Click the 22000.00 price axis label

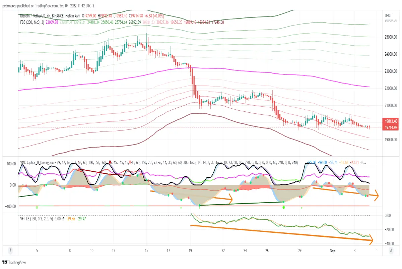(x=391, y=89)
